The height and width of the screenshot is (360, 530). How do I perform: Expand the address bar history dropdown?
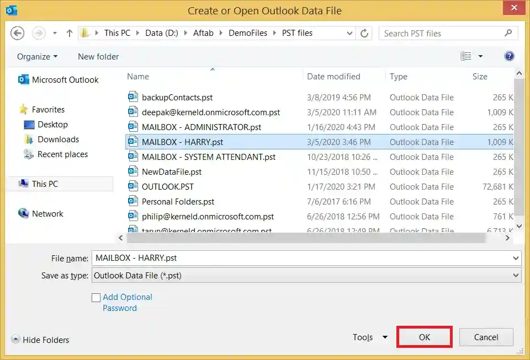pyautogui.click(x=349, y=33)
